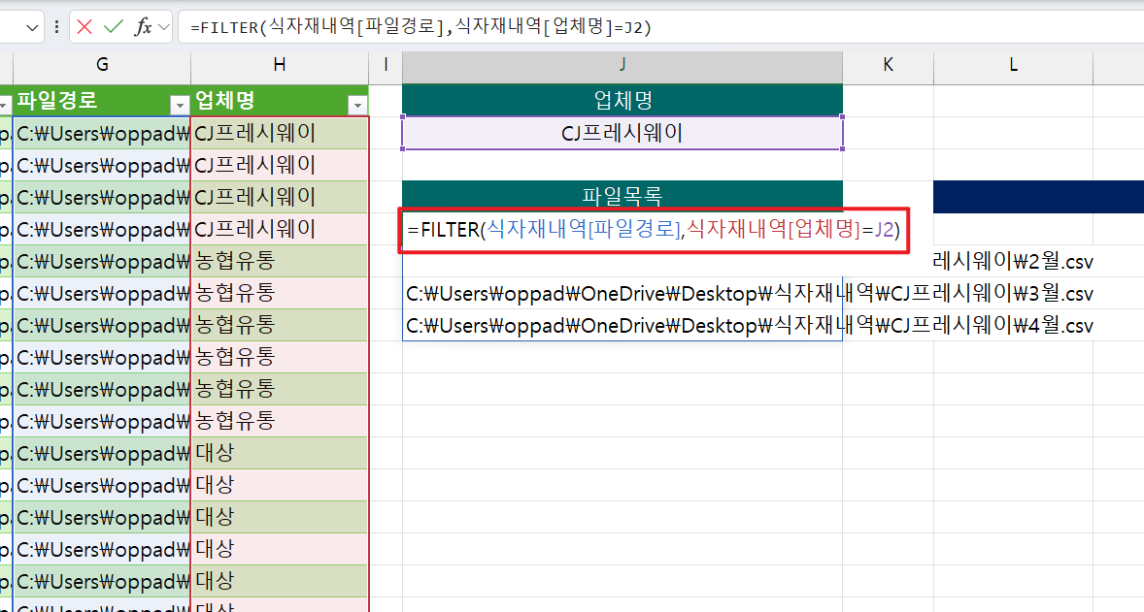Select the CJ프레시웨이 cell right under green 업체명 header
Image resolution: width=1144 pixels, height=612 pixels.
point(280,133)
